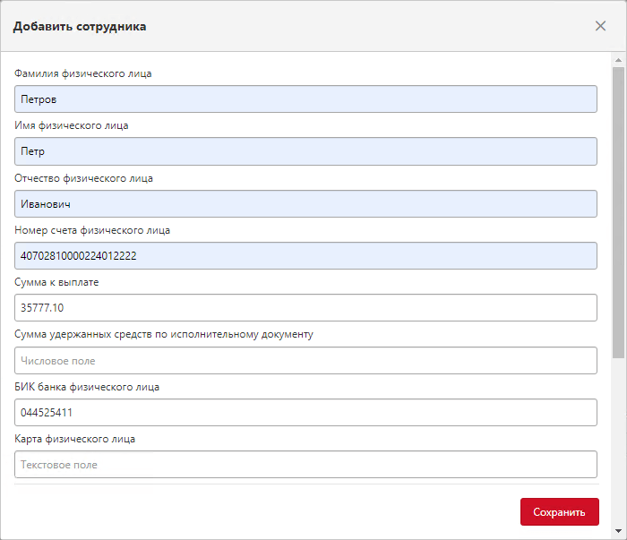The width and height of the screenshot is (627, 540).
Task: Focus the БИК банка field 044525411
Action: click(306, 413)
